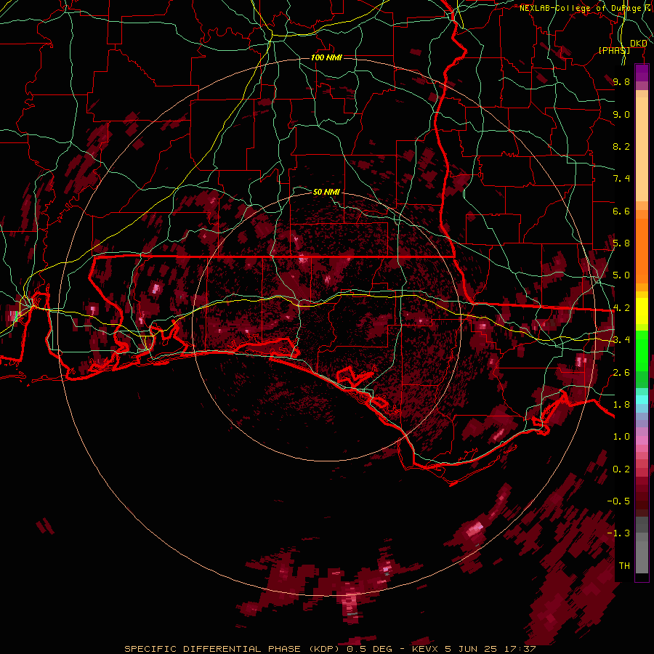Select the 0.2 value on color scale
654x654 pixels.
tap(621, 469)
